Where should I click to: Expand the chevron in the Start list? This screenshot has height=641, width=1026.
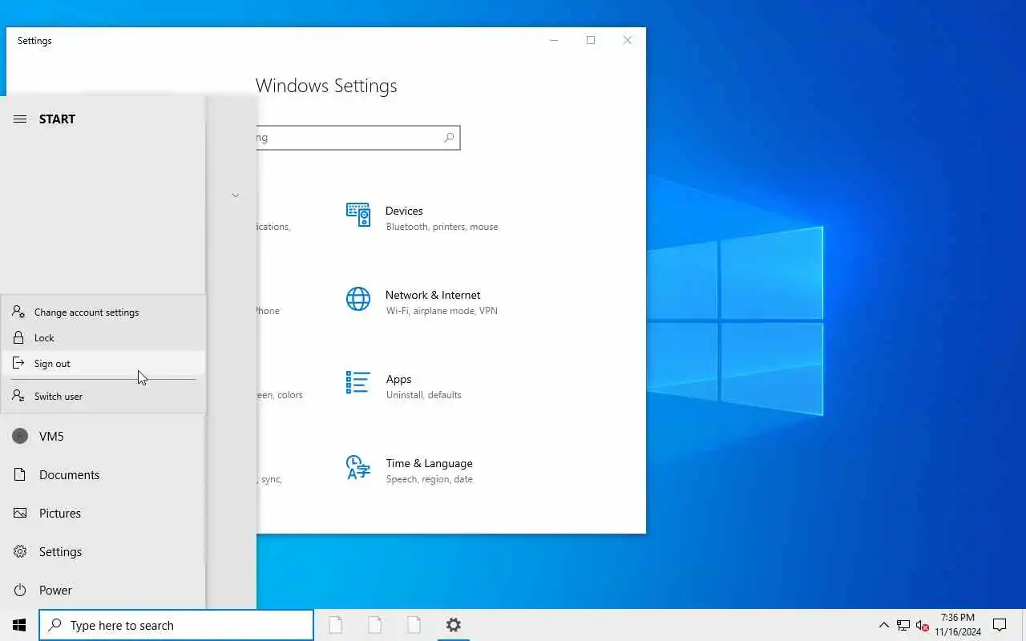click(236, 196)
